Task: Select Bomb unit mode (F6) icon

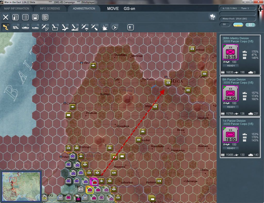Action: coord(55,27)
